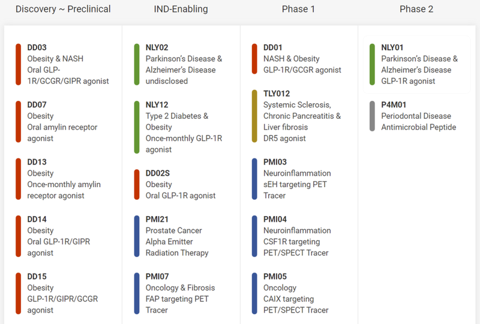
Task: Select the Discovery ~ Preclinical column header
Action: click(63, 9)
